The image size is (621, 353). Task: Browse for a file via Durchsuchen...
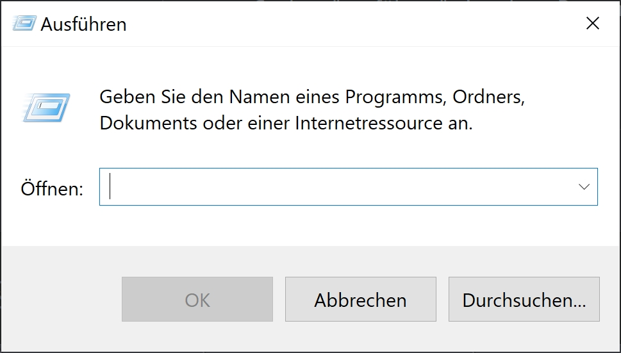pos(524,299)
